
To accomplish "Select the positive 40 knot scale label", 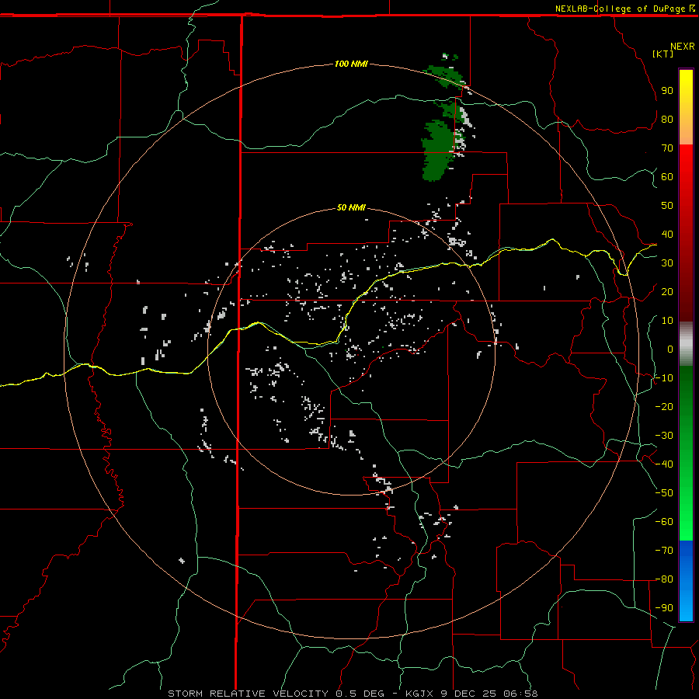I will [667, 234].
